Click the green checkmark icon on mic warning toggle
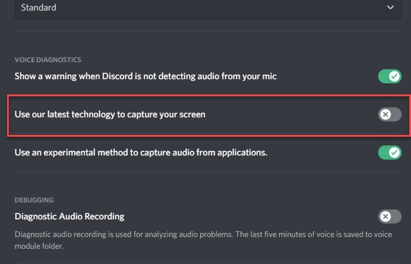The width and height of the screenshot is (411, 264). tap(395, 76)
